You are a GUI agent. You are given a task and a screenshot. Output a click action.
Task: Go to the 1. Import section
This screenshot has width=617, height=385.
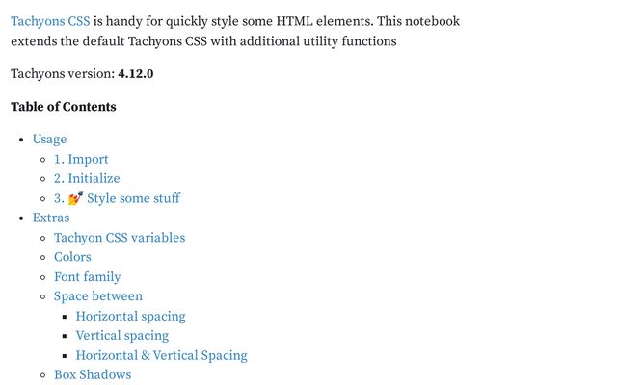(81, 160)
